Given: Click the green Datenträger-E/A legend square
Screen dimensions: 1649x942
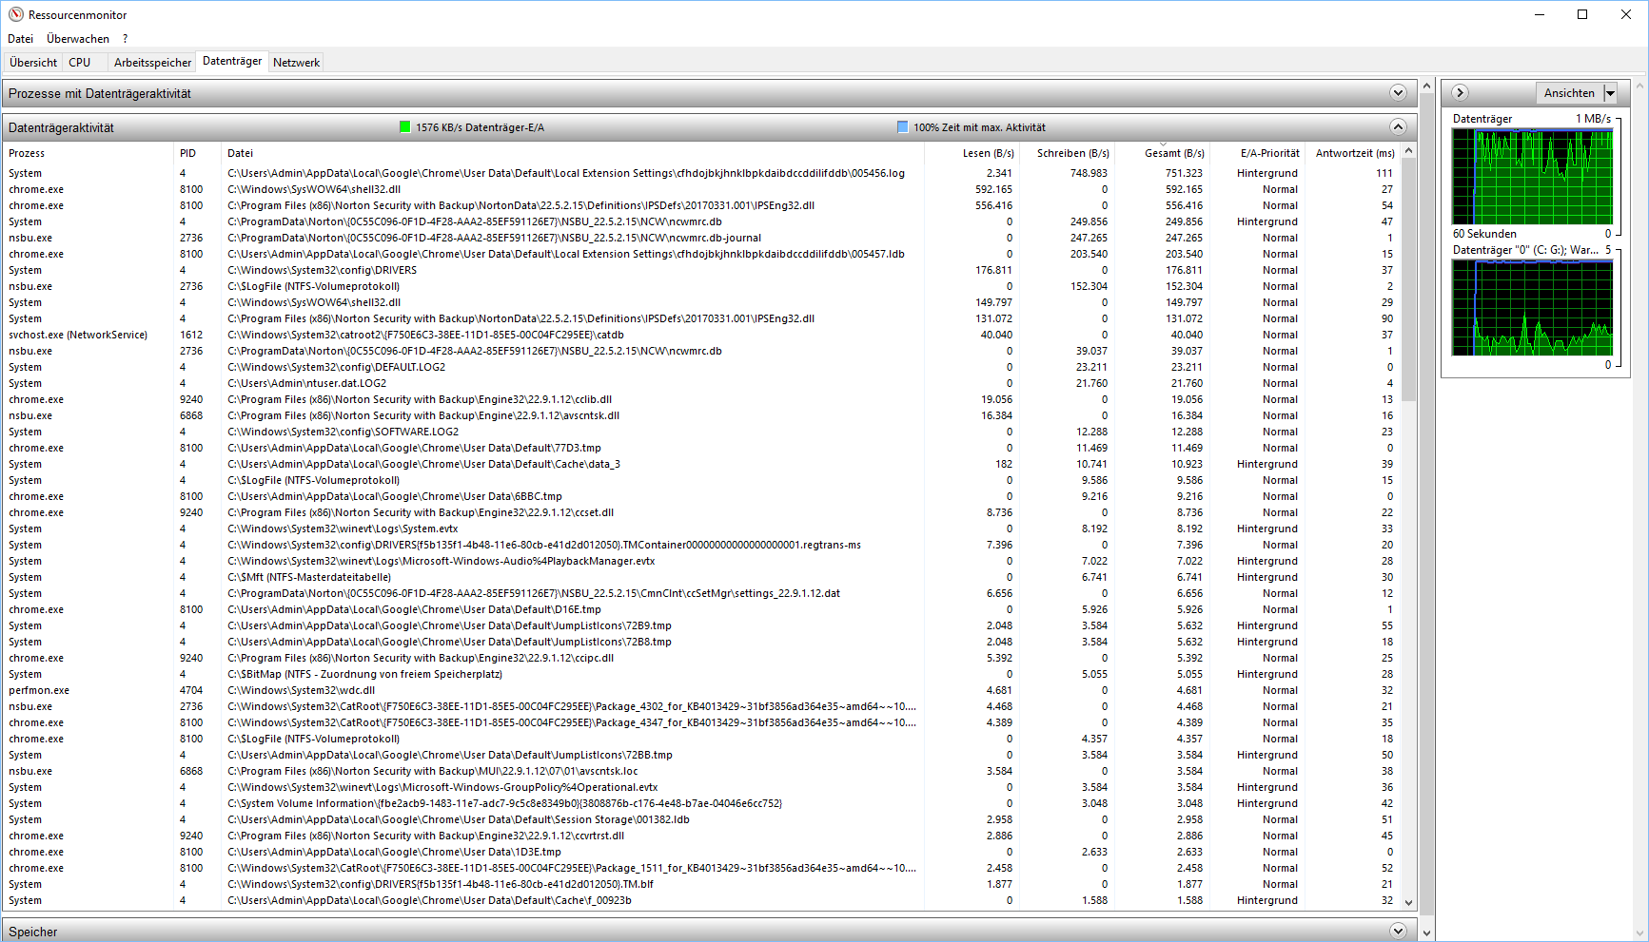Looking at the screenshot, I should [405, 127].
